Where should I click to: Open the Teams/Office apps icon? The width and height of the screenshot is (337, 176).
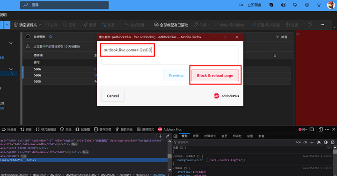(283, 5)
